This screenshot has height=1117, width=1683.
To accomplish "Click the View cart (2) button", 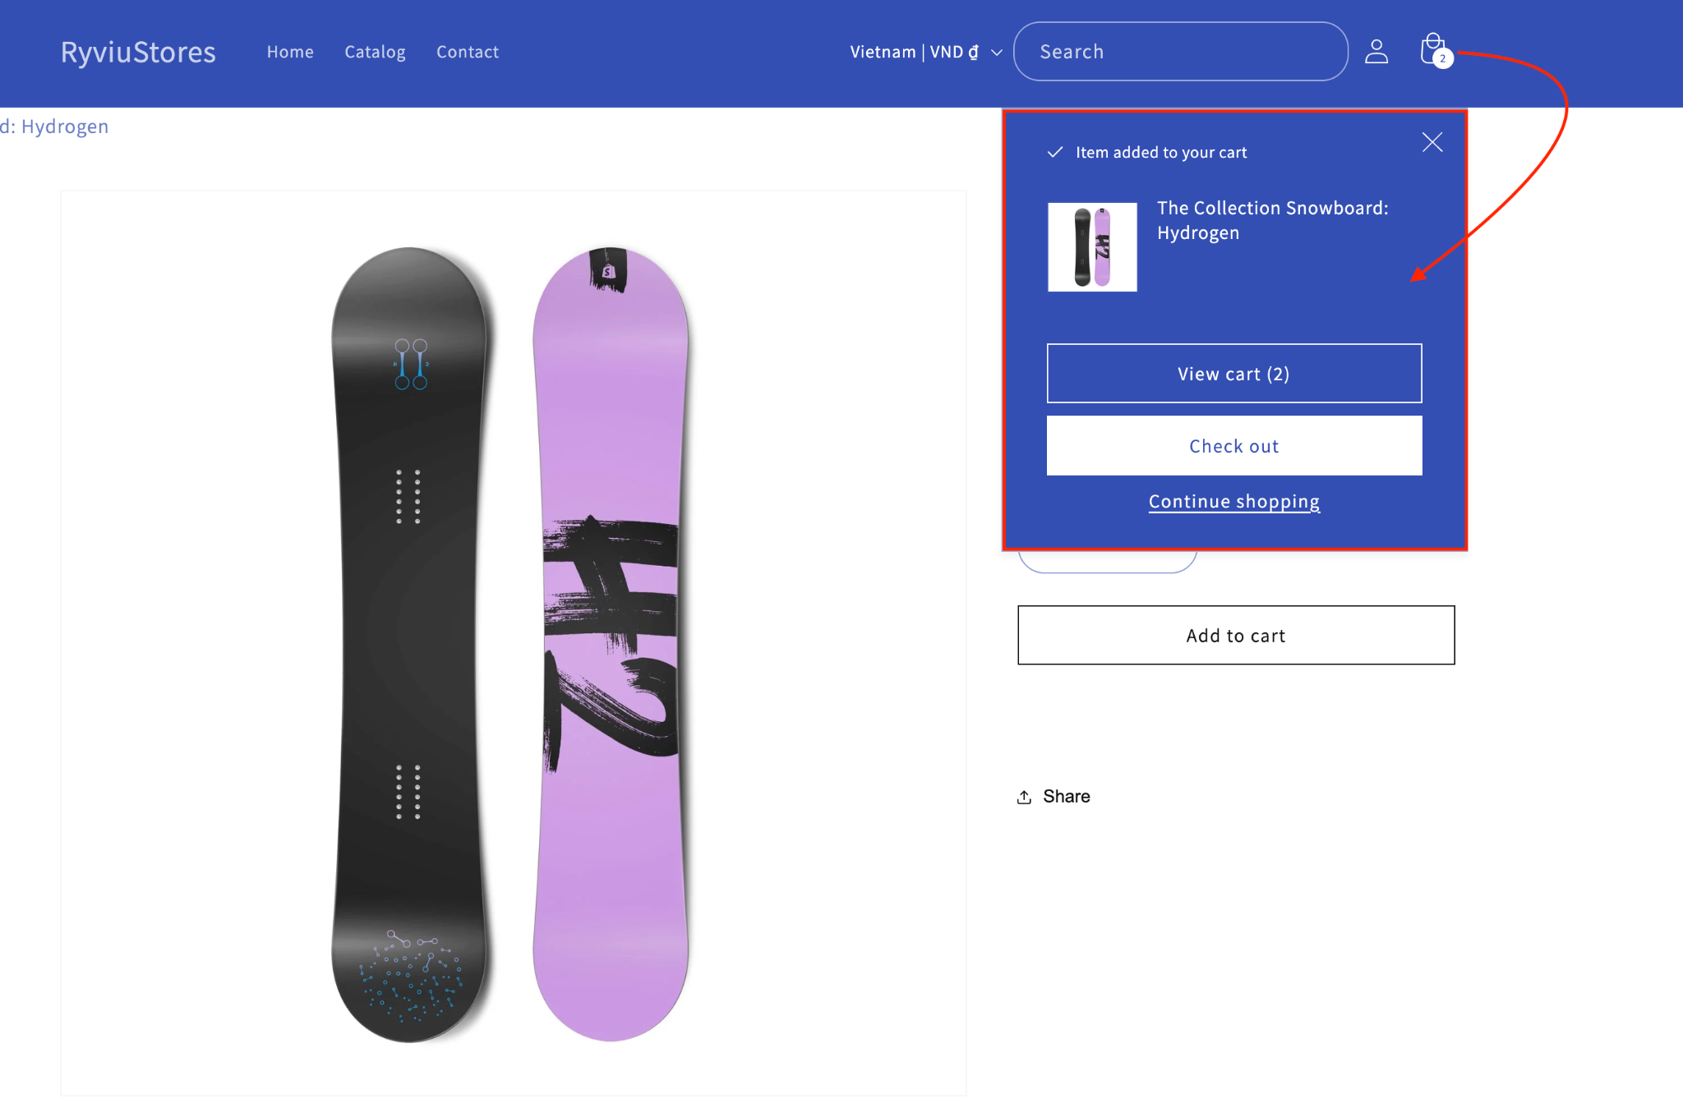I will coord(1234,374).
